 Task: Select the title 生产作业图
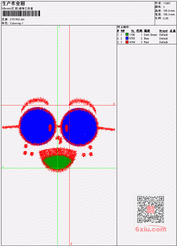pyautogui.click(x=13, y=3)
